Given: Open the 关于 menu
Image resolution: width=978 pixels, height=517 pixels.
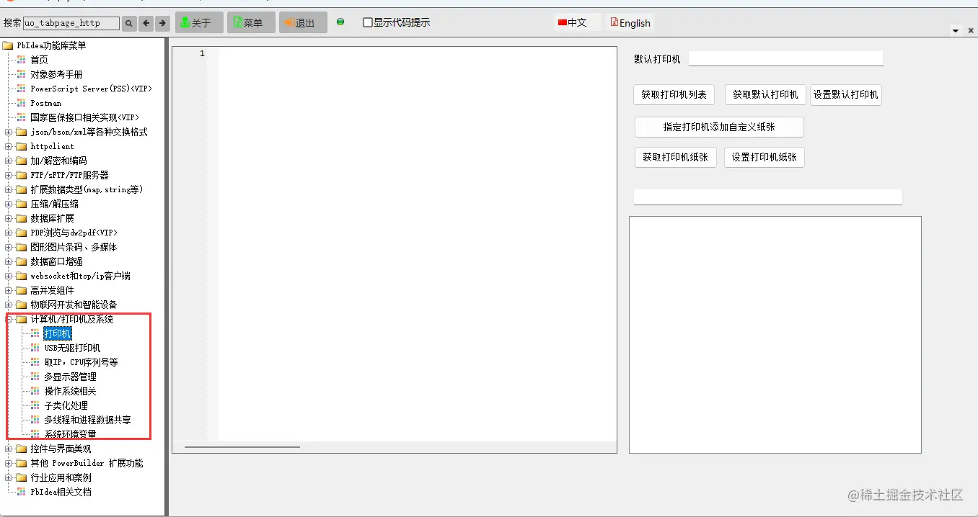Looking at the screenshot, I should (x=199, y=22).
